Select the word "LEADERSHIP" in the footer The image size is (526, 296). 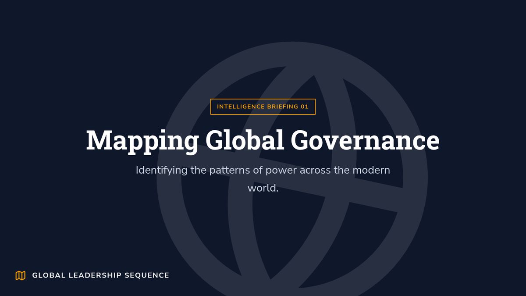95,275
